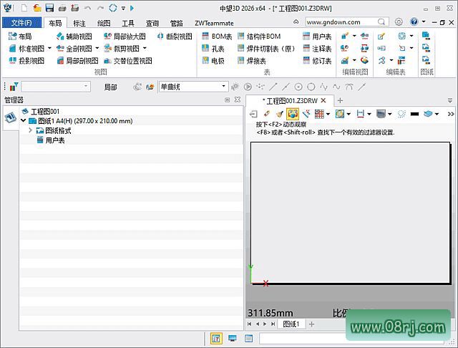This screenshot has width=458, height=348.
Task: Toggle the highlighted yellow icon in view toolbar
Action: 293,114
